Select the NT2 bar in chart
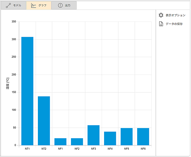Image resolution: width=191 pixels, height=157 pixels. [44, 121]
